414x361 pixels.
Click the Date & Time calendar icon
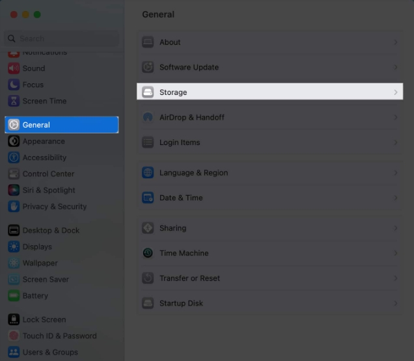148,198
